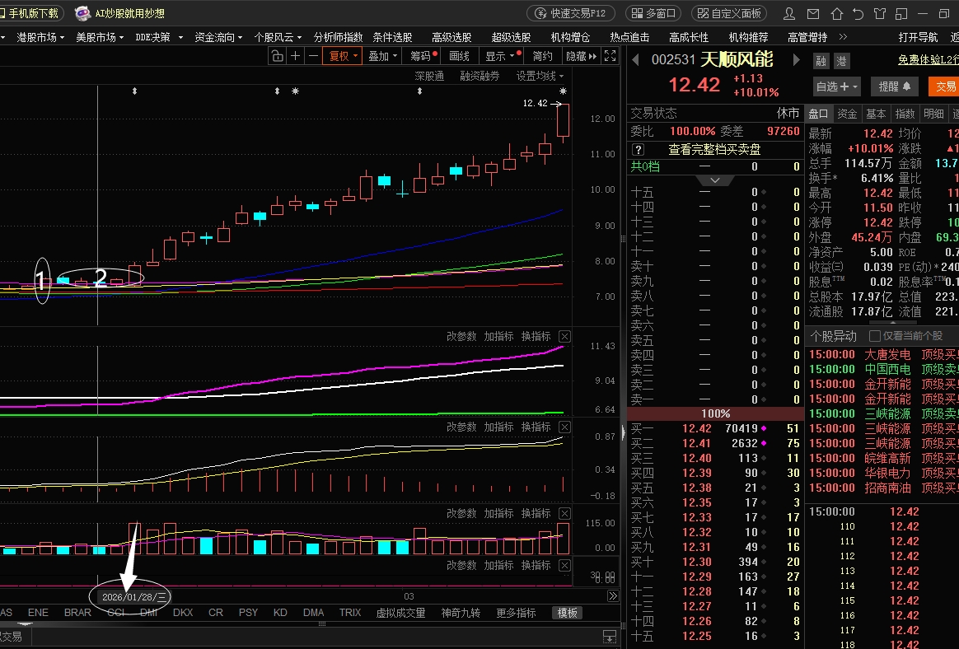This screenshot has width=959, height=649.
Task: Select the 热点追击 menu item
Action: tap(630, 37)
